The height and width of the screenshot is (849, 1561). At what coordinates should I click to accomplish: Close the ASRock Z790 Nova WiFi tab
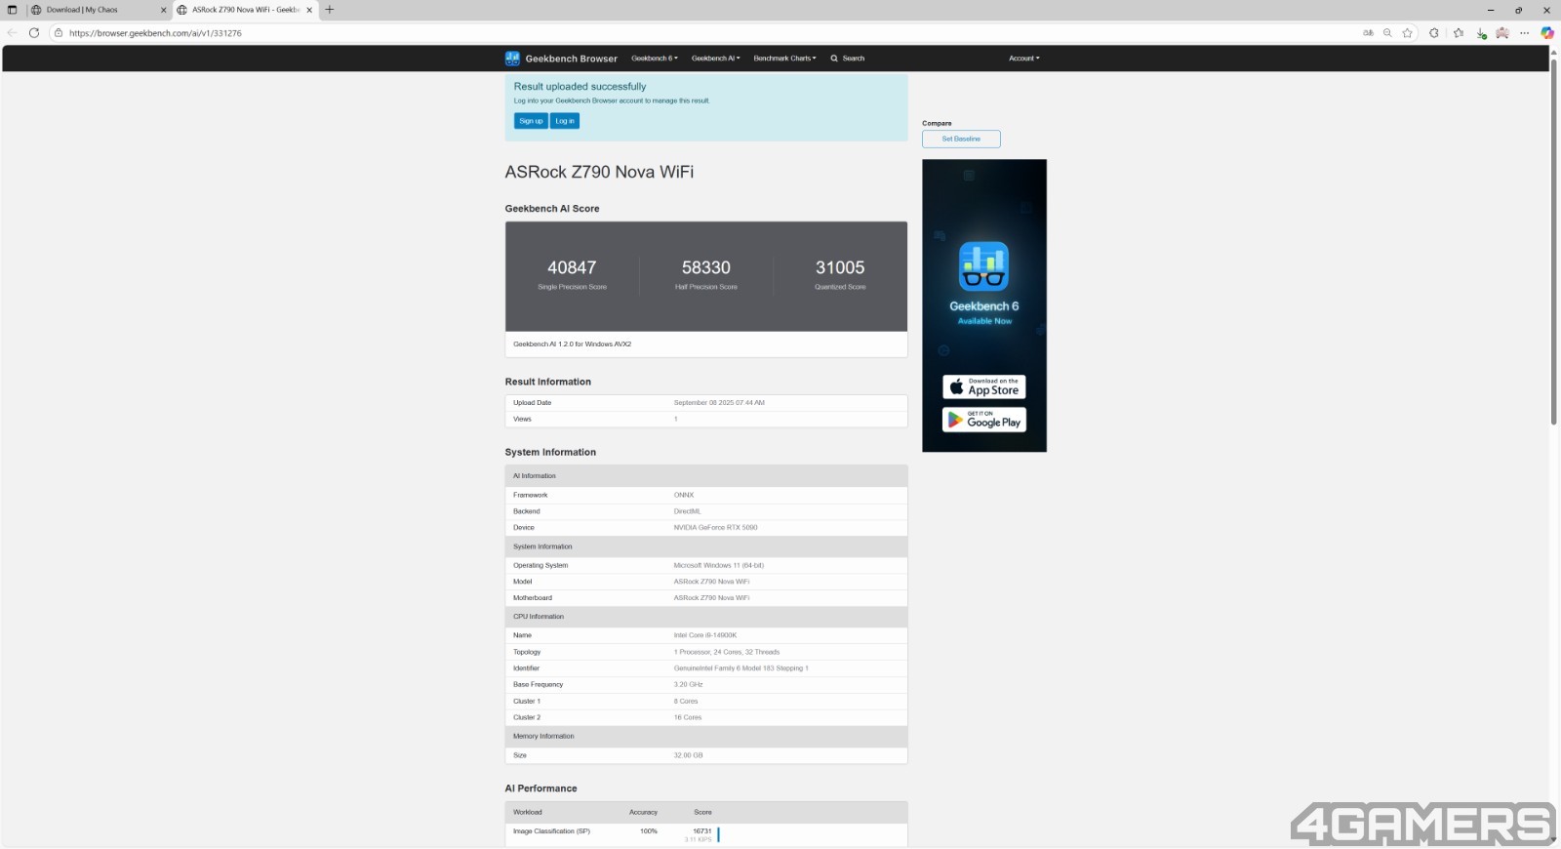309,10
